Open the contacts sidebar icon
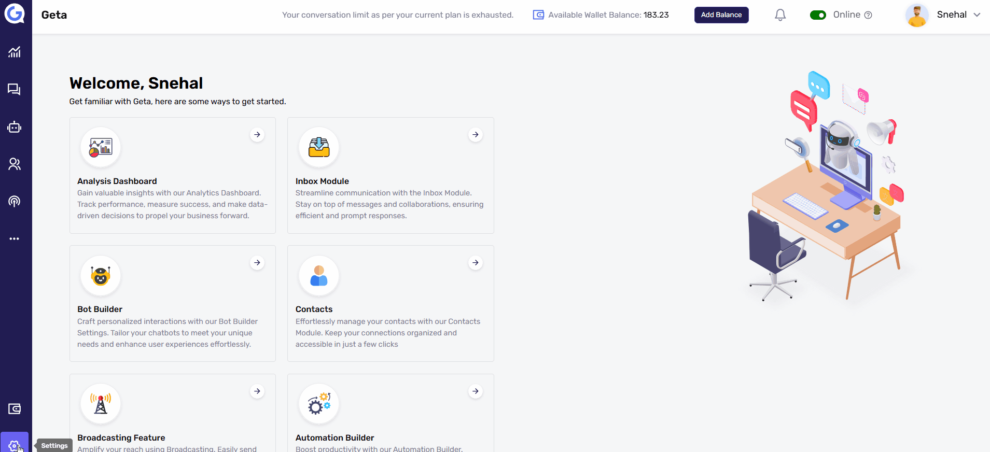Screen dimensions: 990x452 (15, 164)
